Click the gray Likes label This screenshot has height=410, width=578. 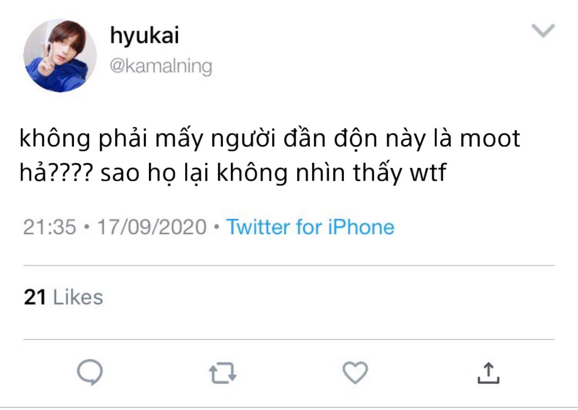[78, 297]
